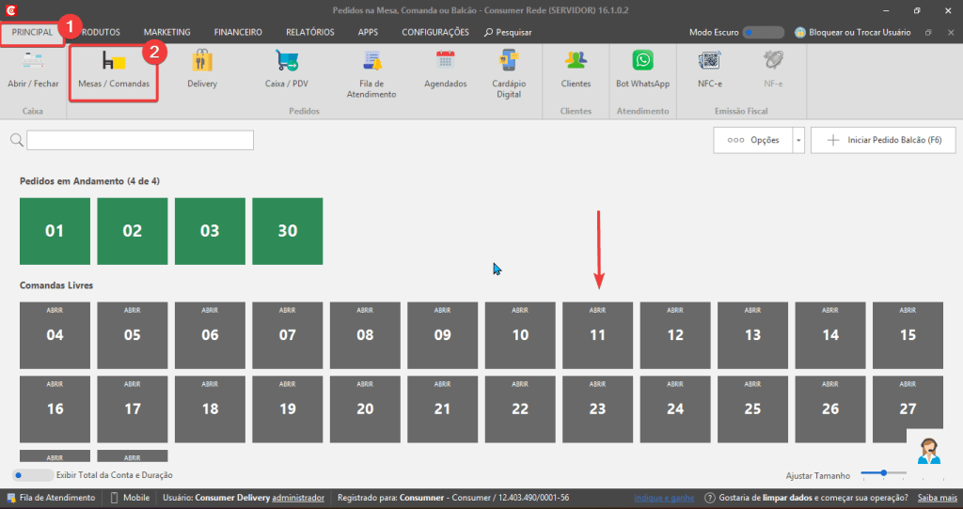Image resolution: width=963 pixels, height=509 pixels.
Task: Open free comanda 11
Action: tap(597, 335)
